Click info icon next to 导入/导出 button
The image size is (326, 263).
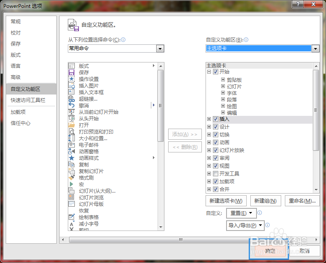point(268,225)
